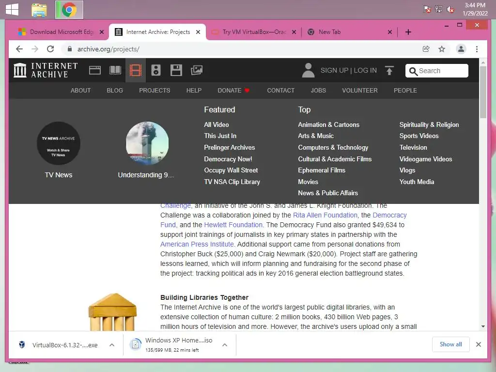Click the Understanding 9/11 thumbnail

click(x=147, y=143)
